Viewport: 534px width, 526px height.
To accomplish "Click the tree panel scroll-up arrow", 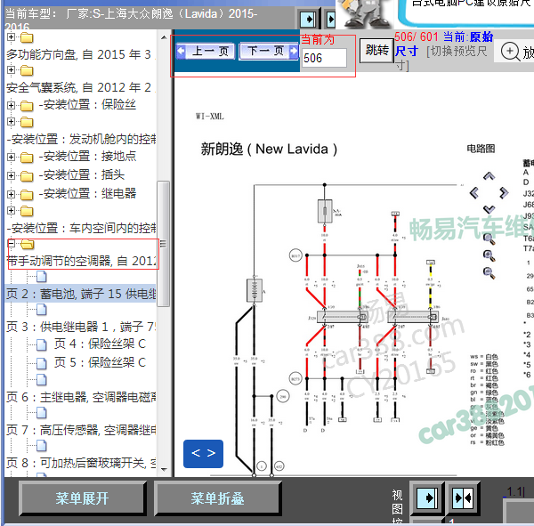I will pos(164,37).
